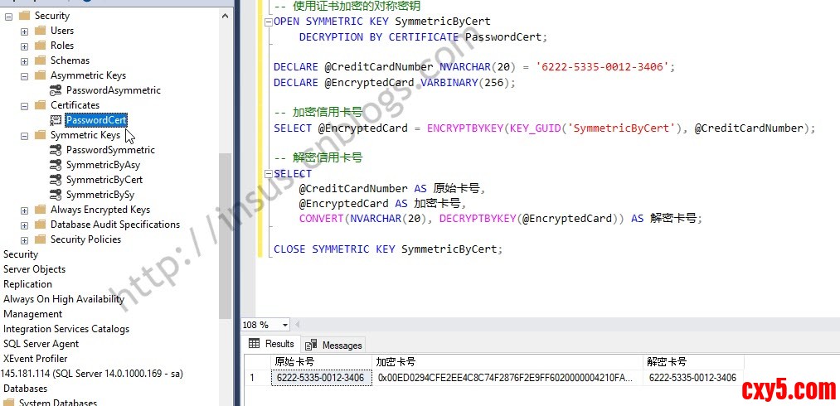
Task: Select the SQL Server Agent node
Action: click(41, 344)
